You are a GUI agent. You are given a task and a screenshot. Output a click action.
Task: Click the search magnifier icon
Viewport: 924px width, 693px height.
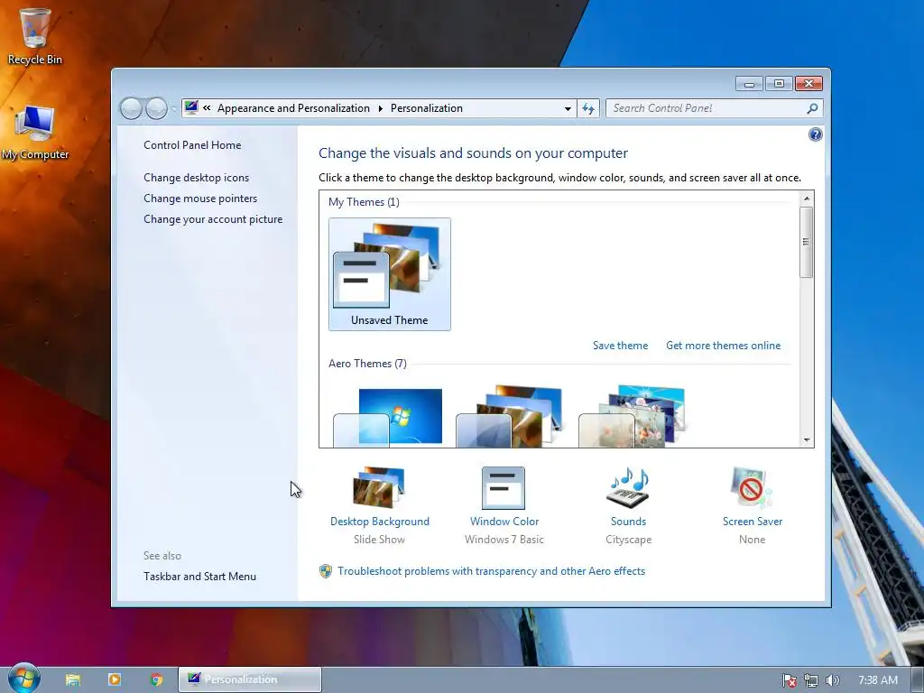813,108
